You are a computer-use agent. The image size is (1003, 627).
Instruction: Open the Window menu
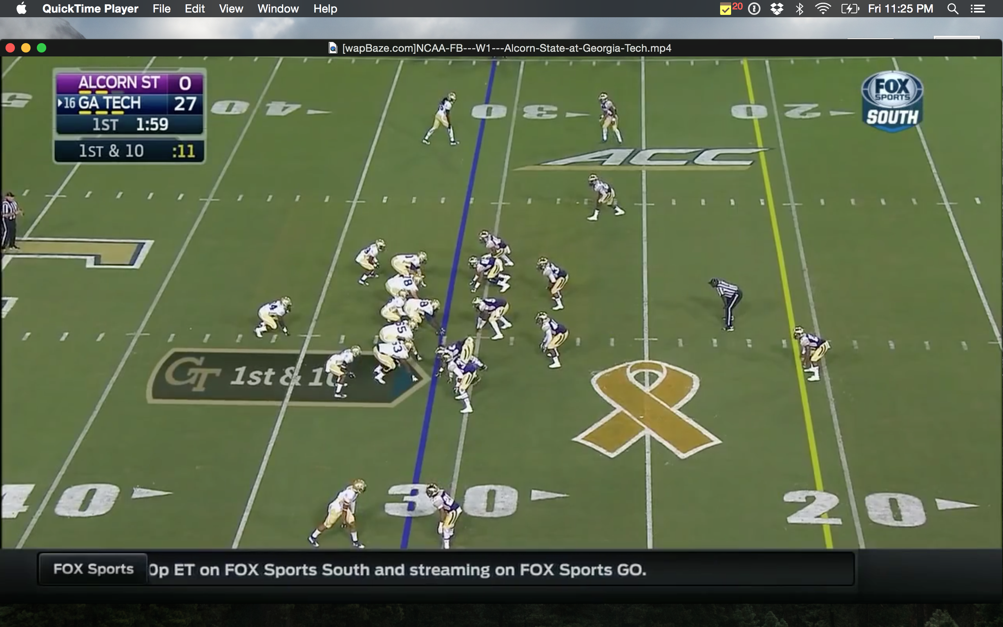(278, 9)
